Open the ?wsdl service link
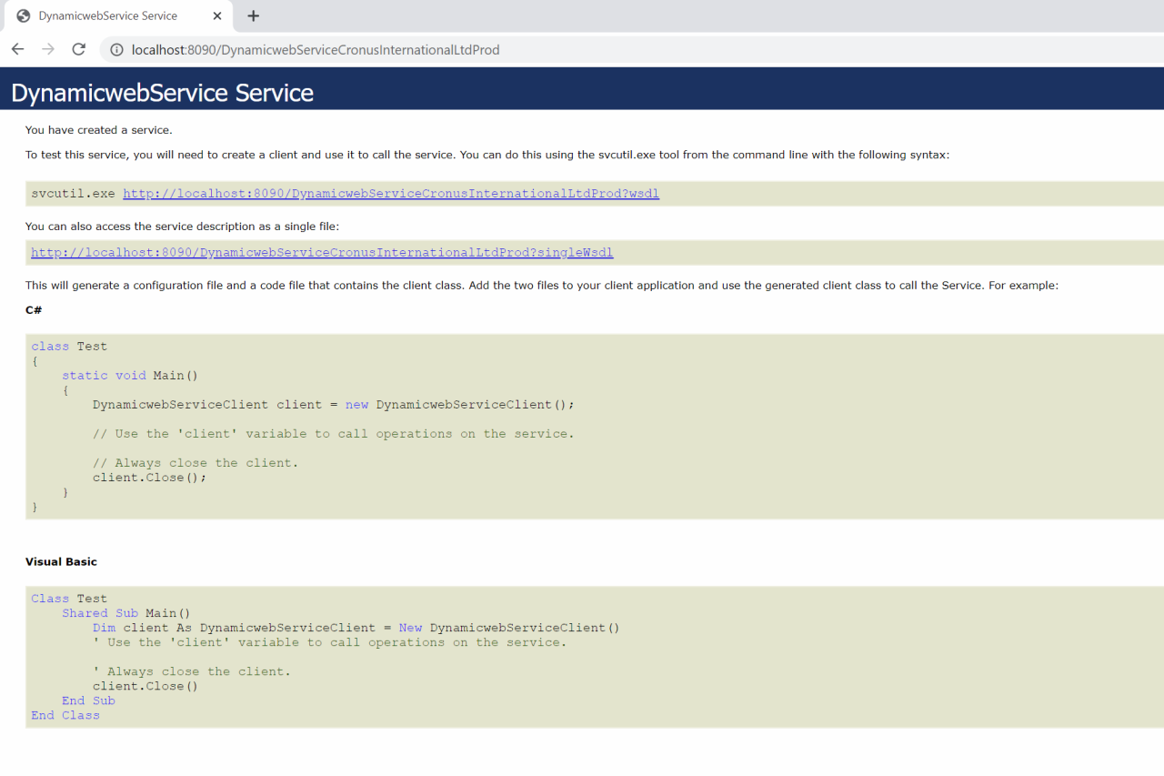 point(390,194)
